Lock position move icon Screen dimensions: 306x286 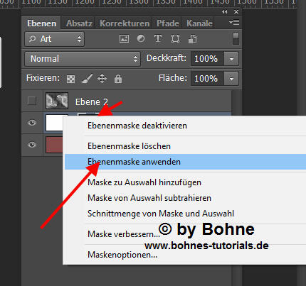(102, 79)
